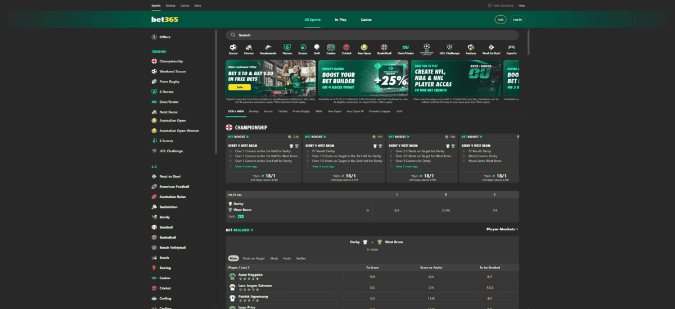
Task: Open the Fantasy tab in the top bar
Action: tap(170, 5)
